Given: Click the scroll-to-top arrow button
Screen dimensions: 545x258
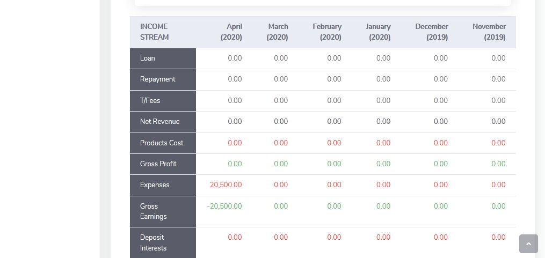Looking at the screenshot, I should point(528,244).
